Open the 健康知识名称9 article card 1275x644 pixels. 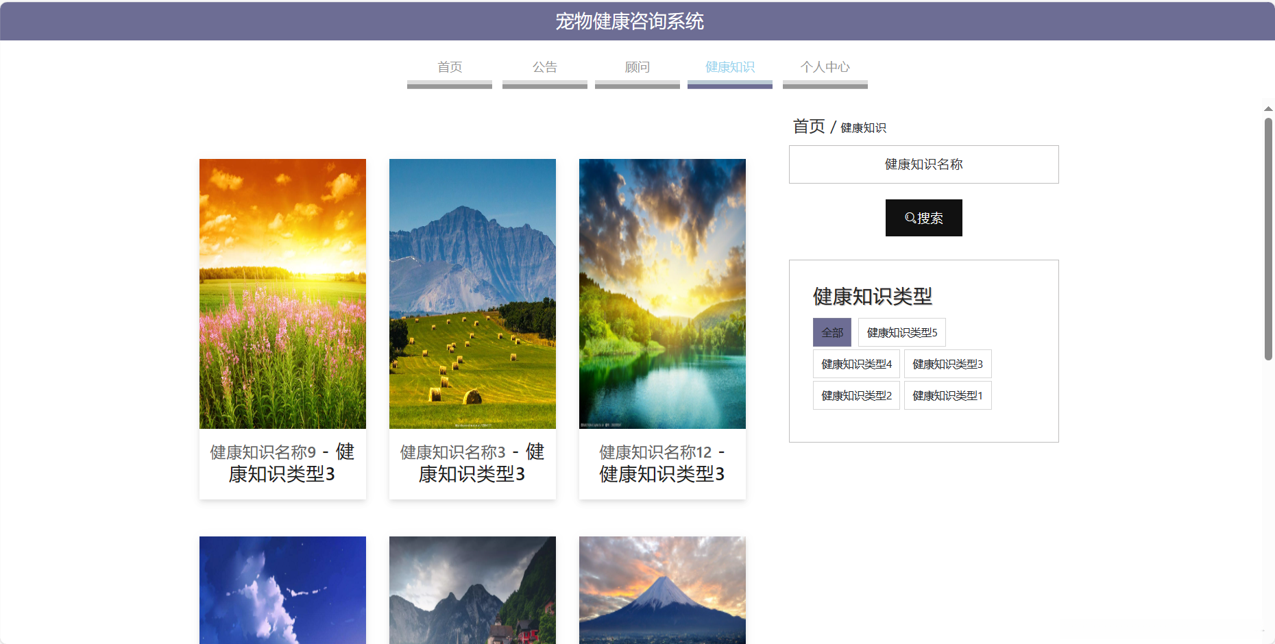coord(282,329)
